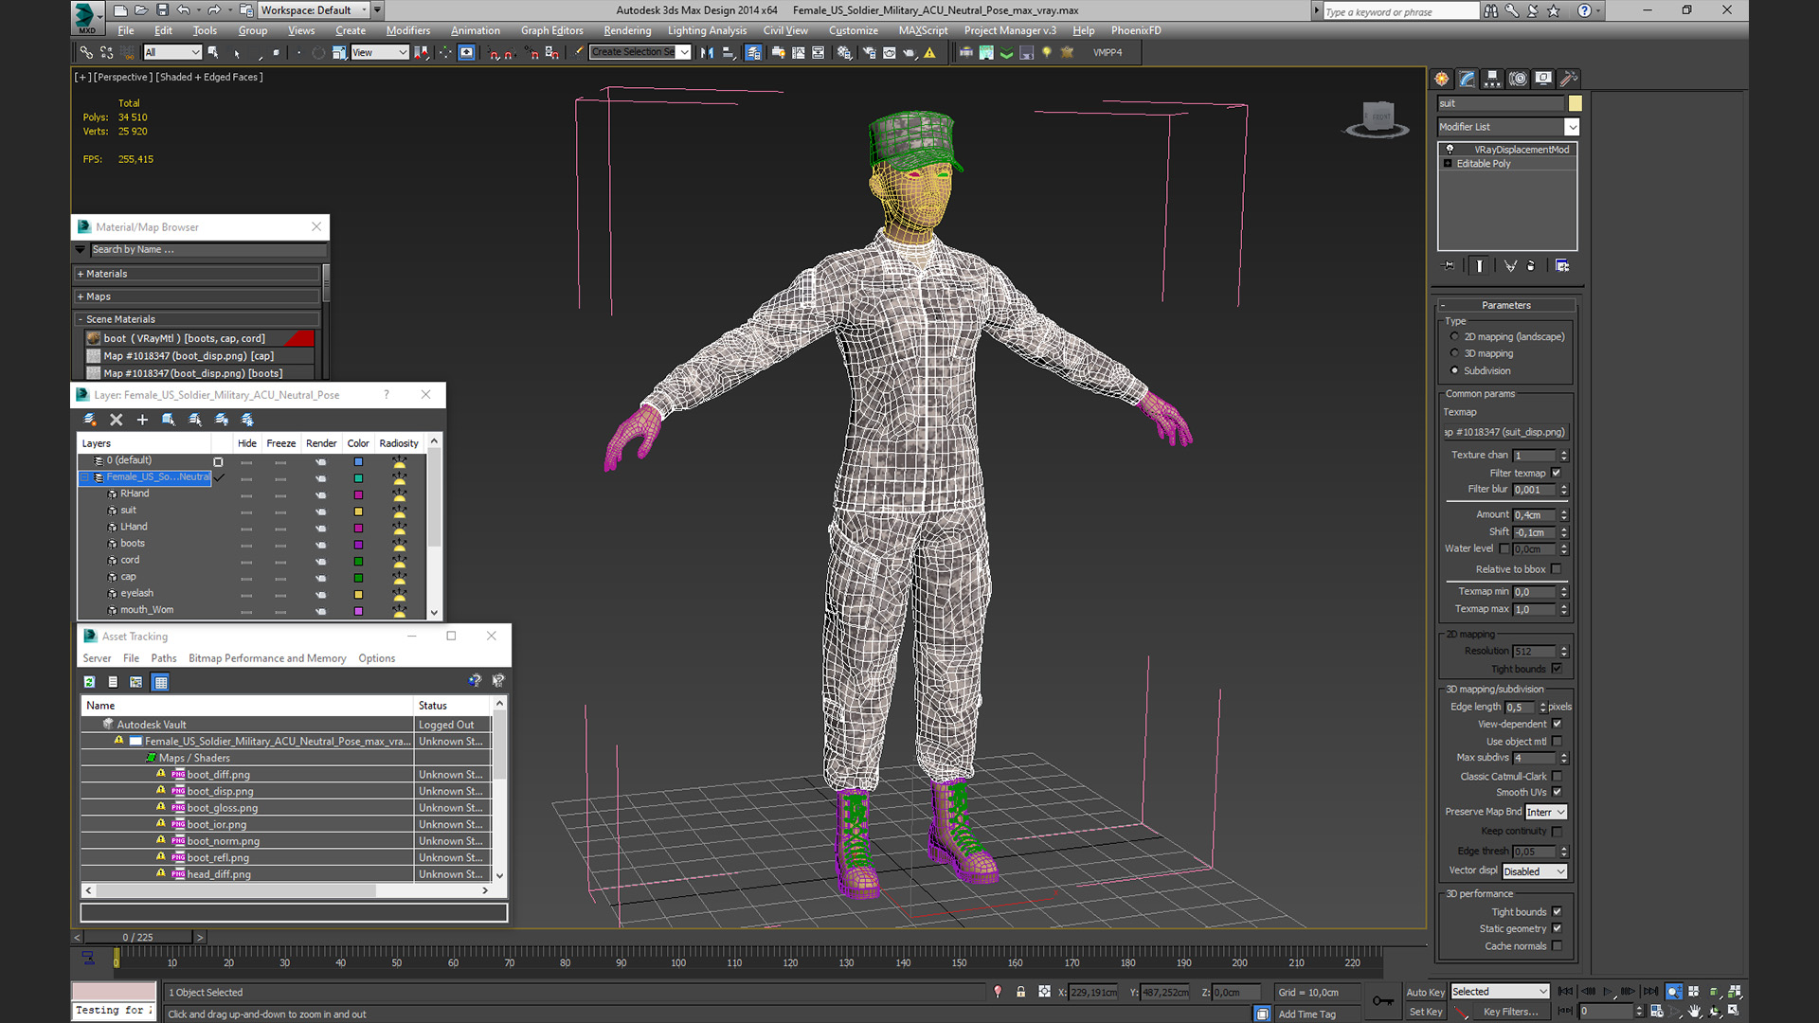Image resolution: width=1819 pixels, height=1023 pixels.
Task: Click the Select and Link toolbar icon
Action: [86, 53]
